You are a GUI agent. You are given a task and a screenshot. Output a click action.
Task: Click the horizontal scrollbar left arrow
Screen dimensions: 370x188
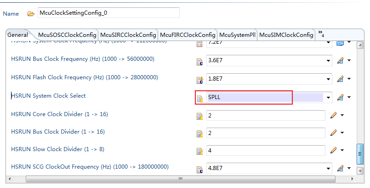click(x=10, y=179)
